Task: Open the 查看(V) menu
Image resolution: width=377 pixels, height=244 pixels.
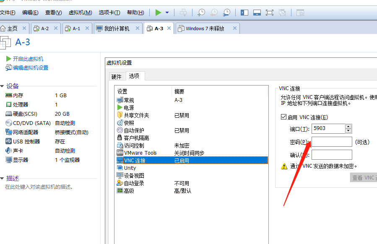Action: point(53,13)
